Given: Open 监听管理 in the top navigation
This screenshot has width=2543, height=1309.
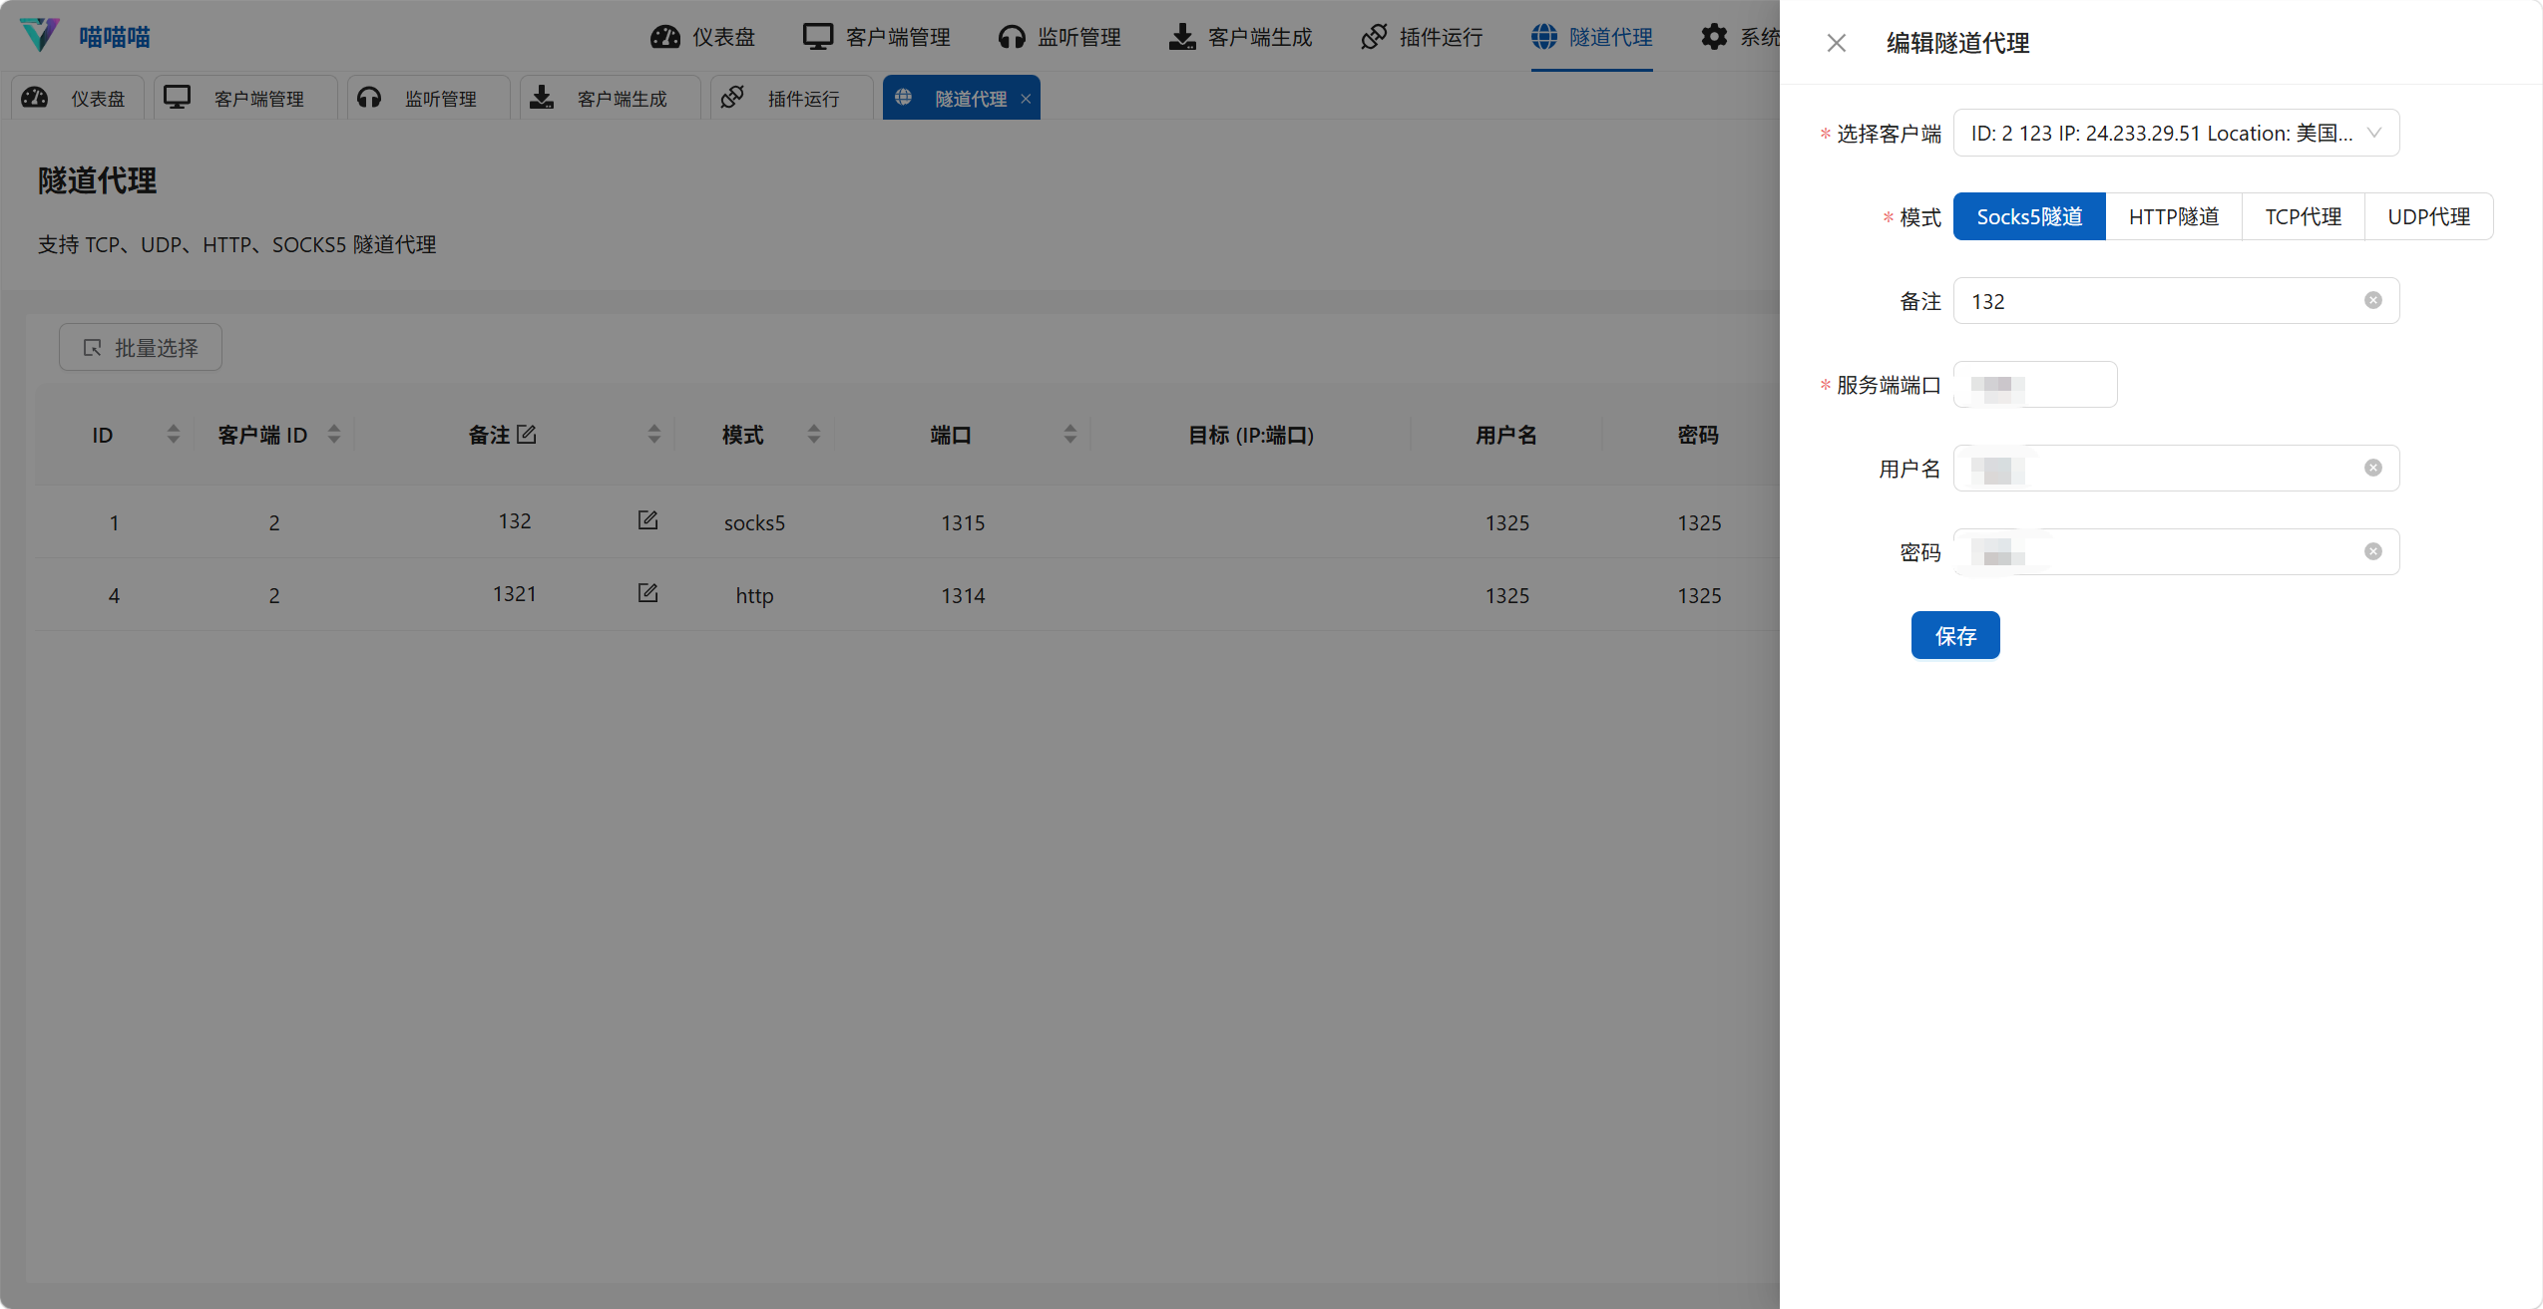Looking at the screenshot, I should (1060, 37).
